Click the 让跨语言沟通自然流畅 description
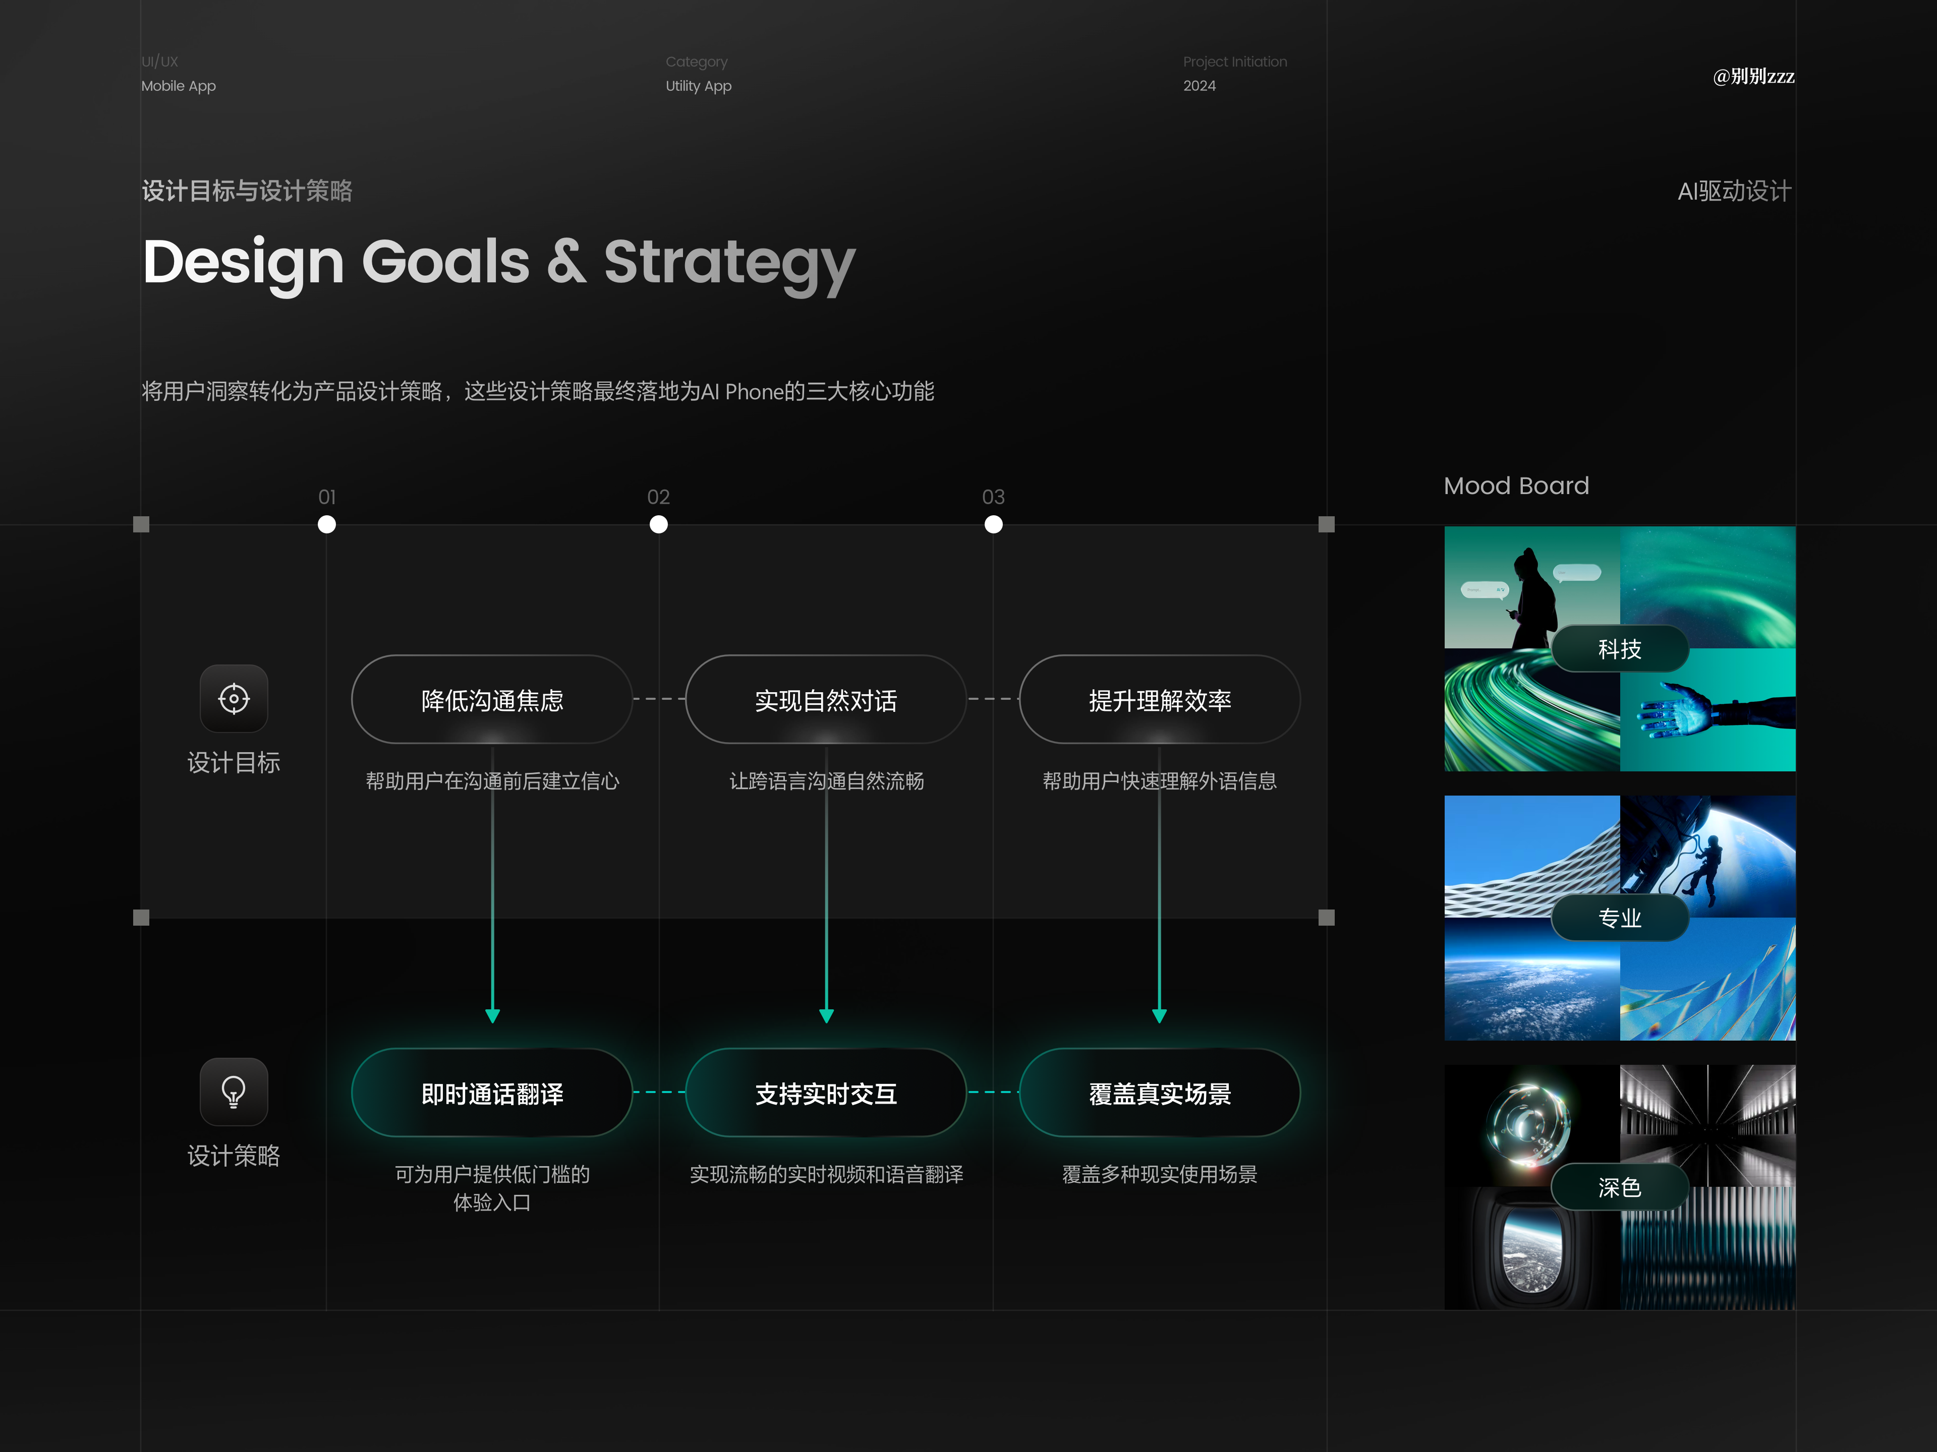 click(x=826, y=780)
